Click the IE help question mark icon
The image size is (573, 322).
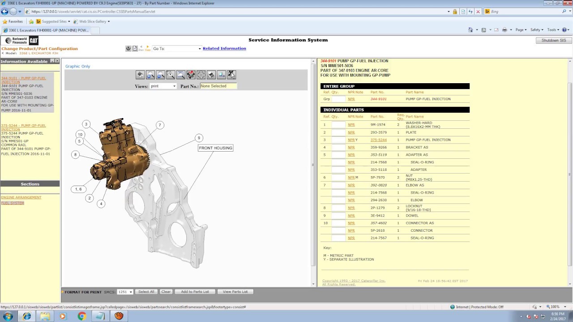(564, 30)
